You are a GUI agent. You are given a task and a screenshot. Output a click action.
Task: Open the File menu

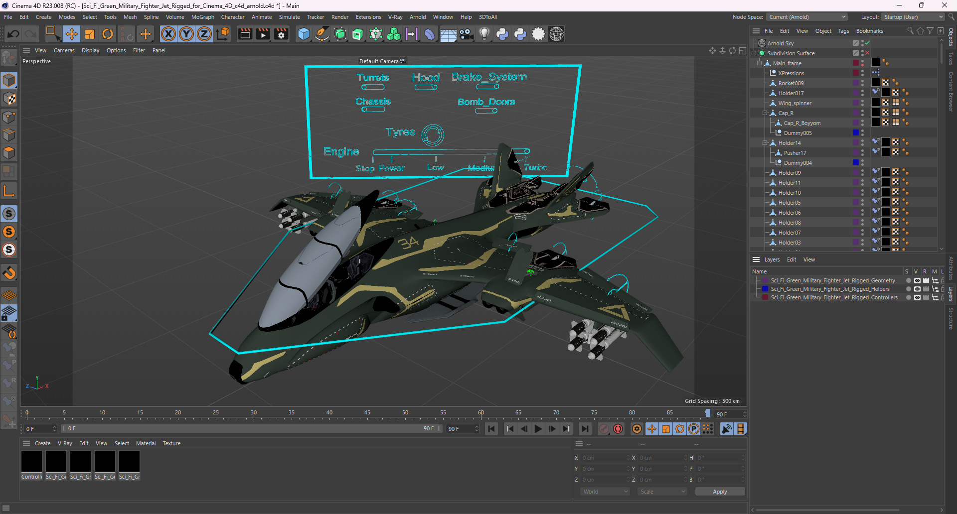tap(8, 17)
